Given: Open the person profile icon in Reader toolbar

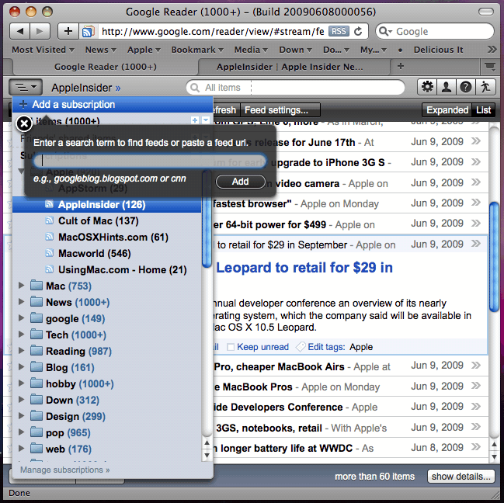Looking at the screenshot, I should click(447, 87).
